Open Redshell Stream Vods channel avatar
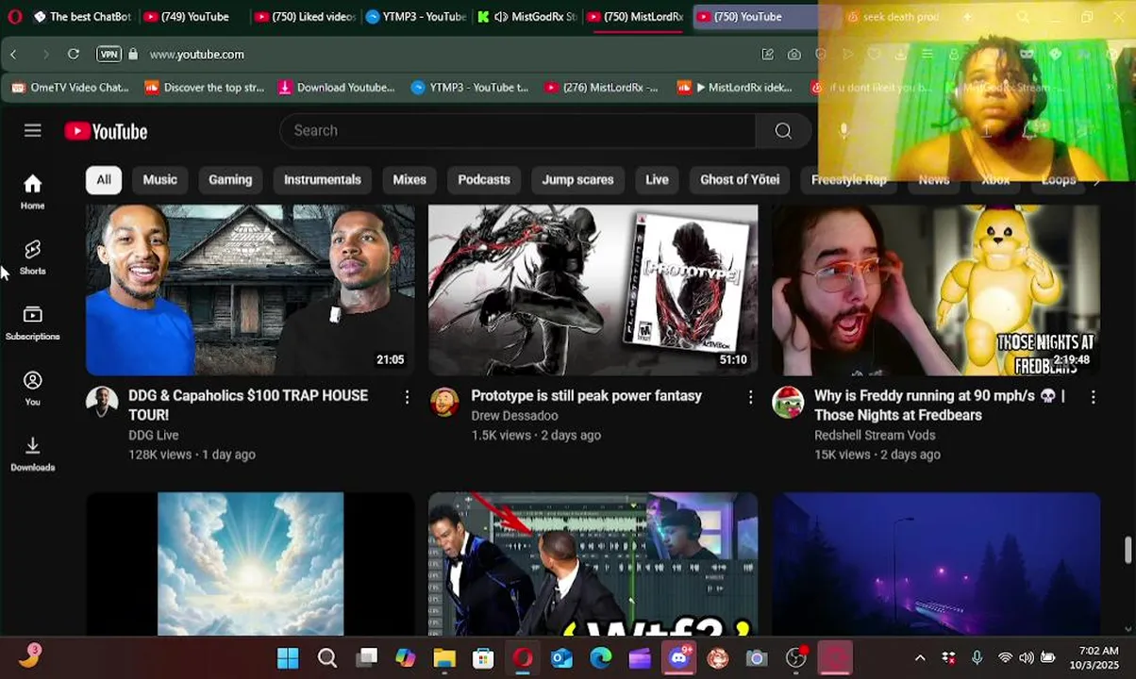Screen dimensions: 1136x679 tap(788, 402)
